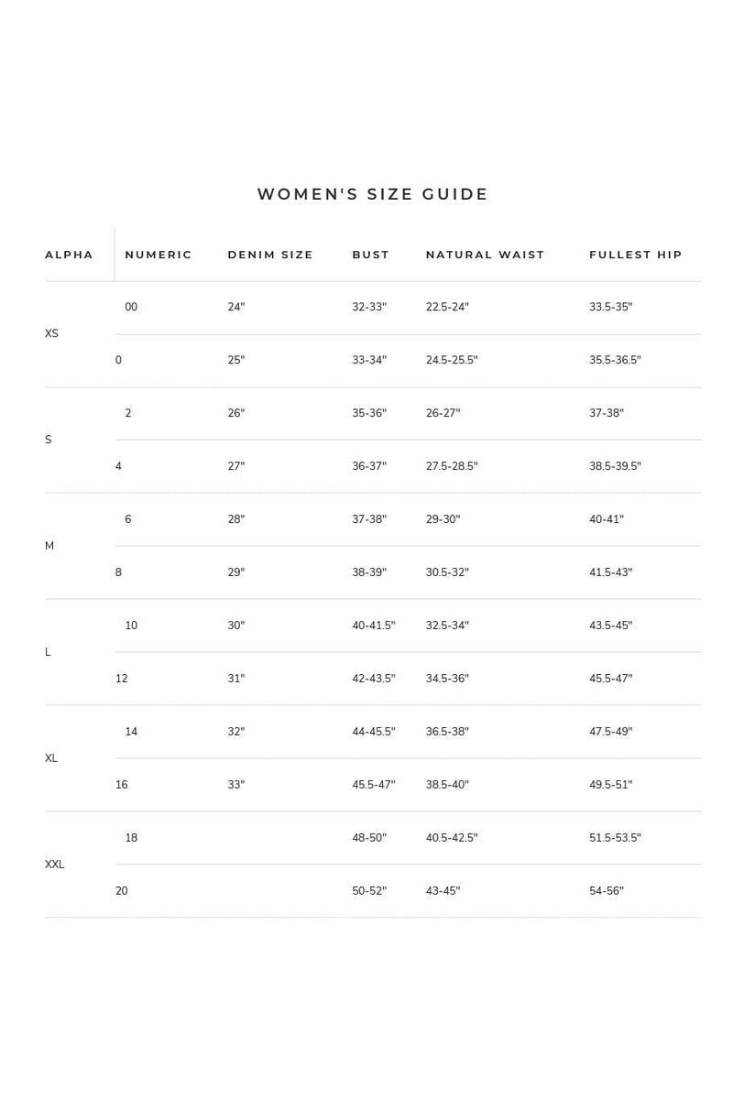Image resolution: width=733 pixels, height=1099 pixels.
Task: Click the XL alpha size label
Action: point(51,758)
